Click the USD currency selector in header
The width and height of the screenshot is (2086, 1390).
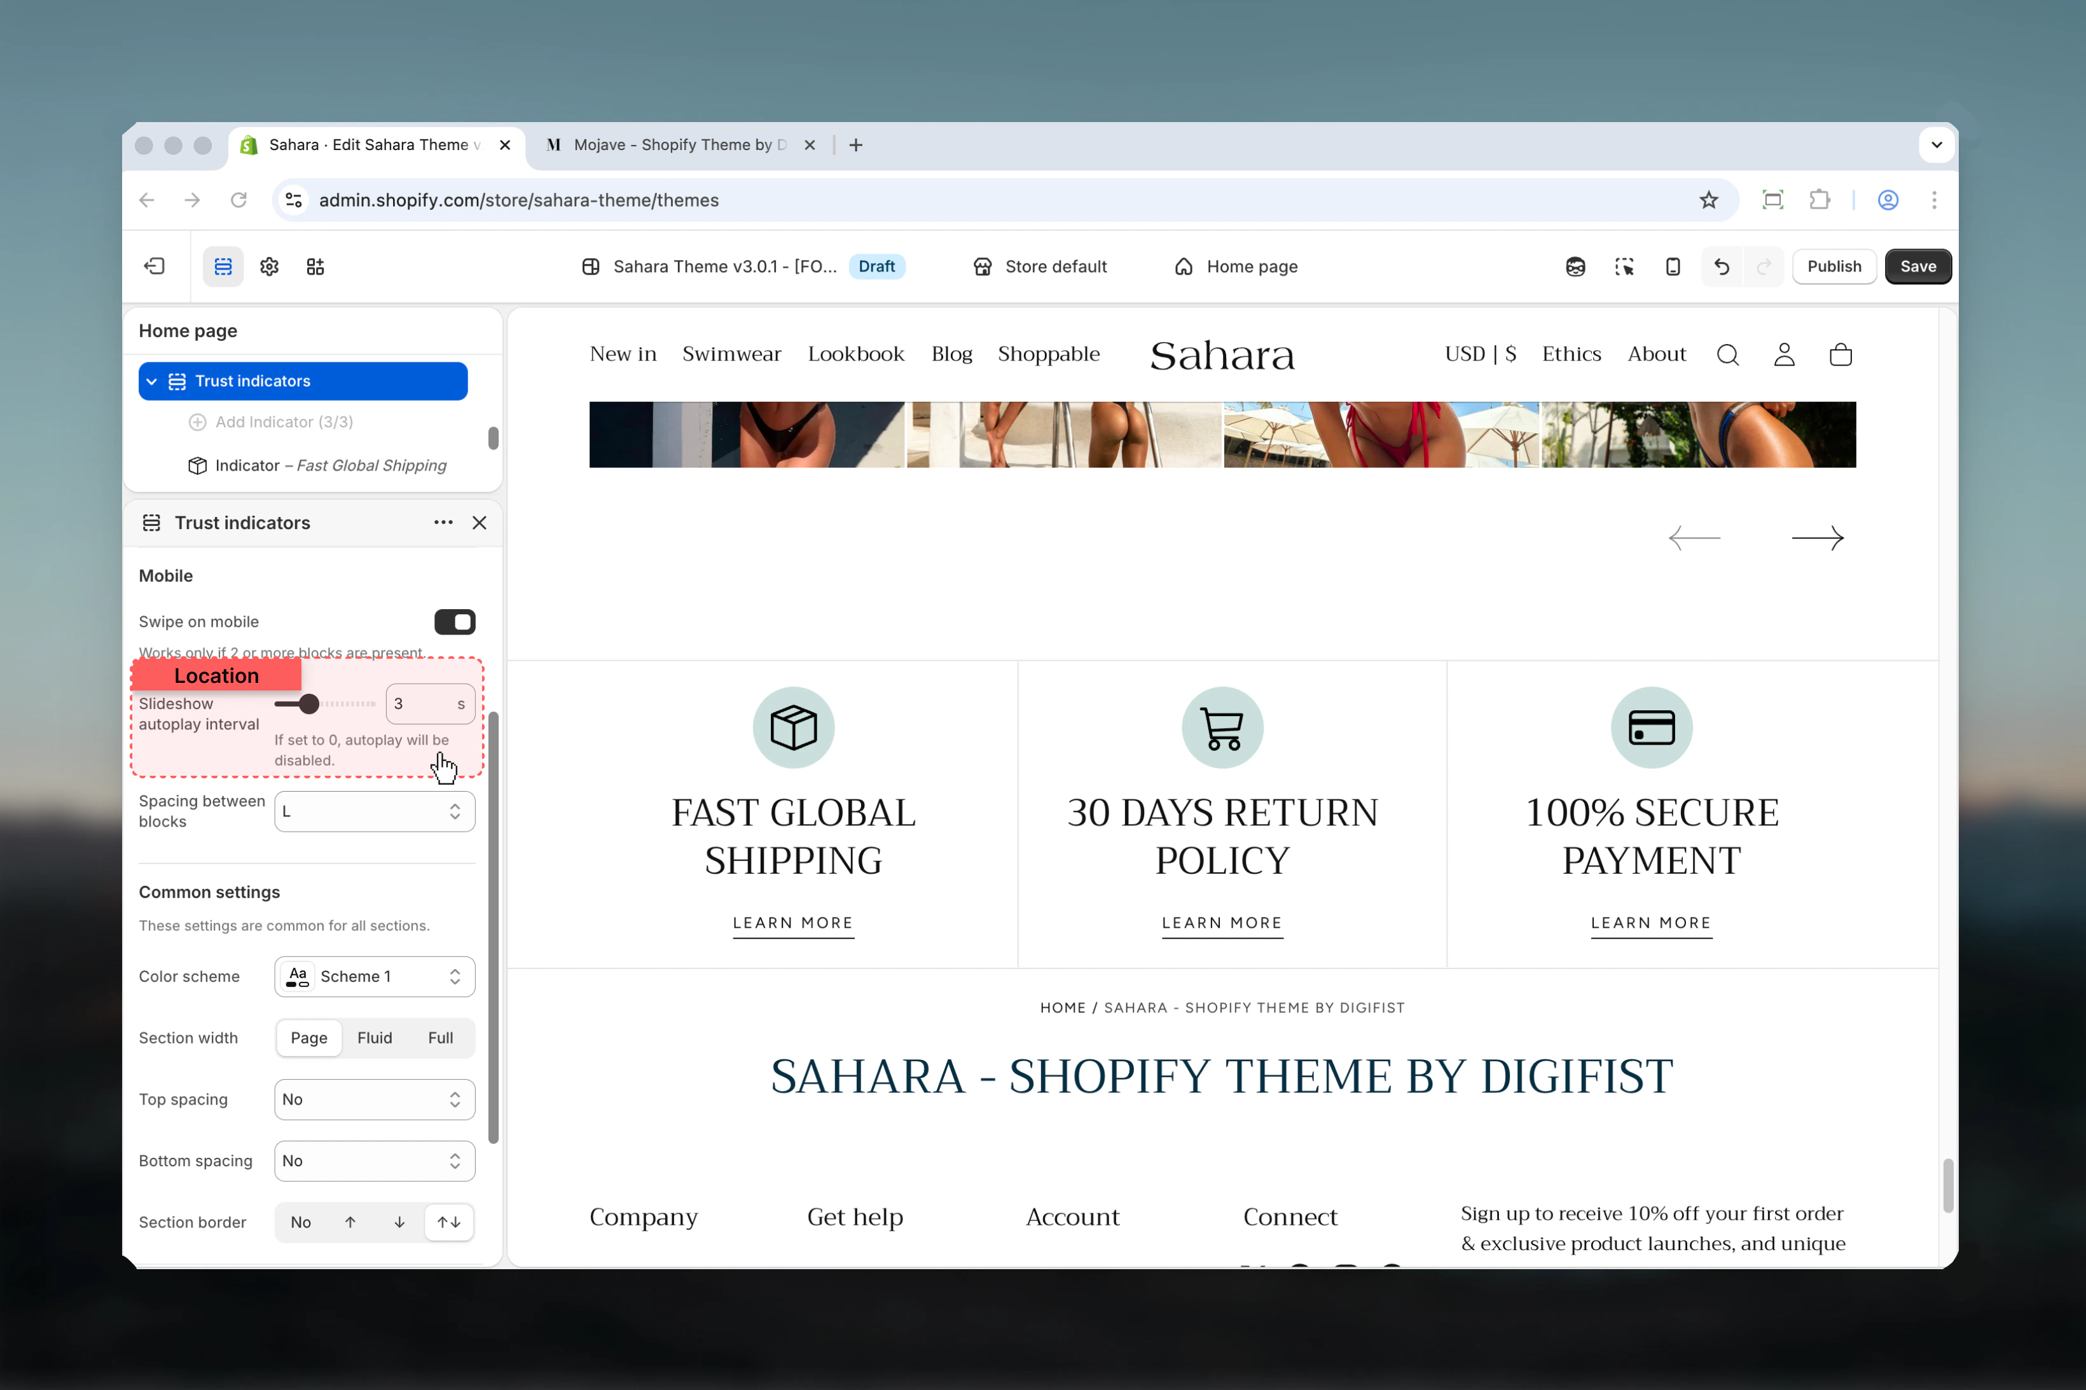point(1481,355)
